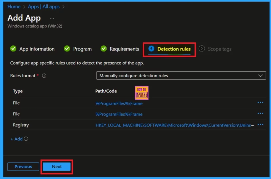Click the Requirements step green check icon
Screen dimensions: 271x179
[x=104, y=49]
